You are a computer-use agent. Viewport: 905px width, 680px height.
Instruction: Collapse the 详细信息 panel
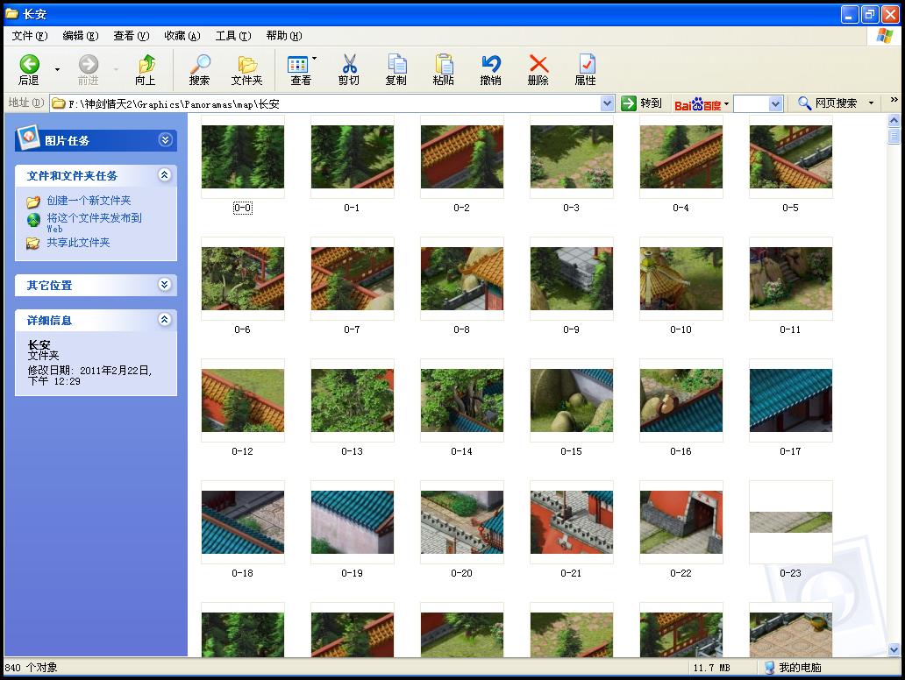click(165, 320)
